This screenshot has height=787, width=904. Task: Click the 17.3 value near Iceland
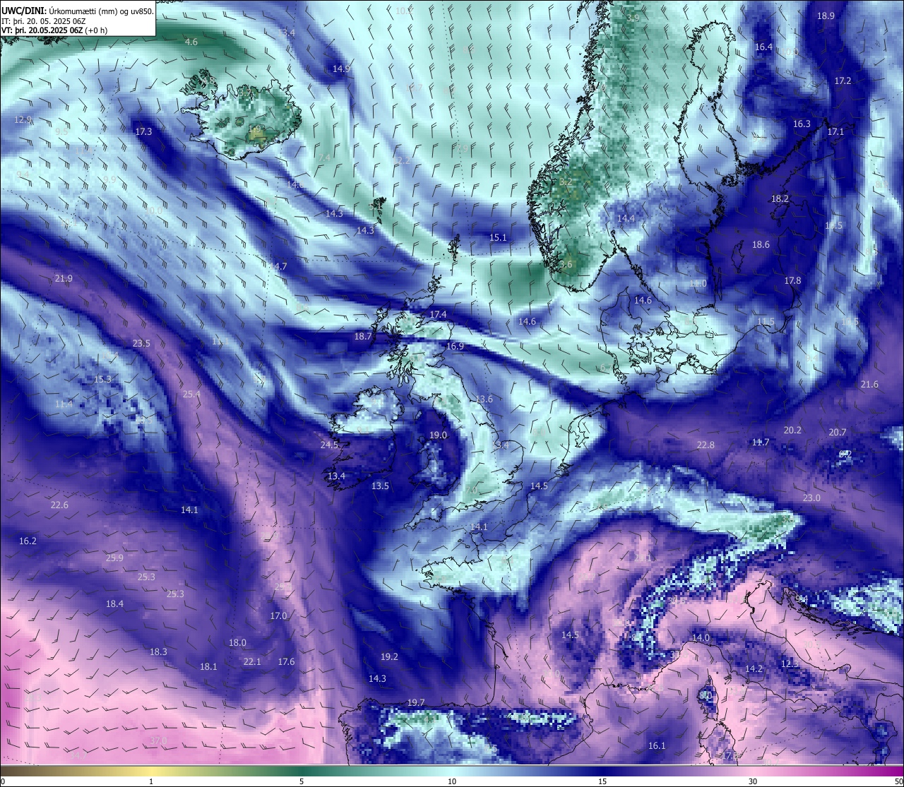tap(143, 131)
